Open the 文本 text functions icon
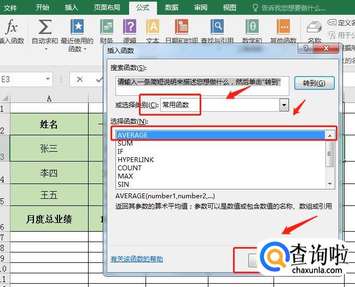 point(153,27)
